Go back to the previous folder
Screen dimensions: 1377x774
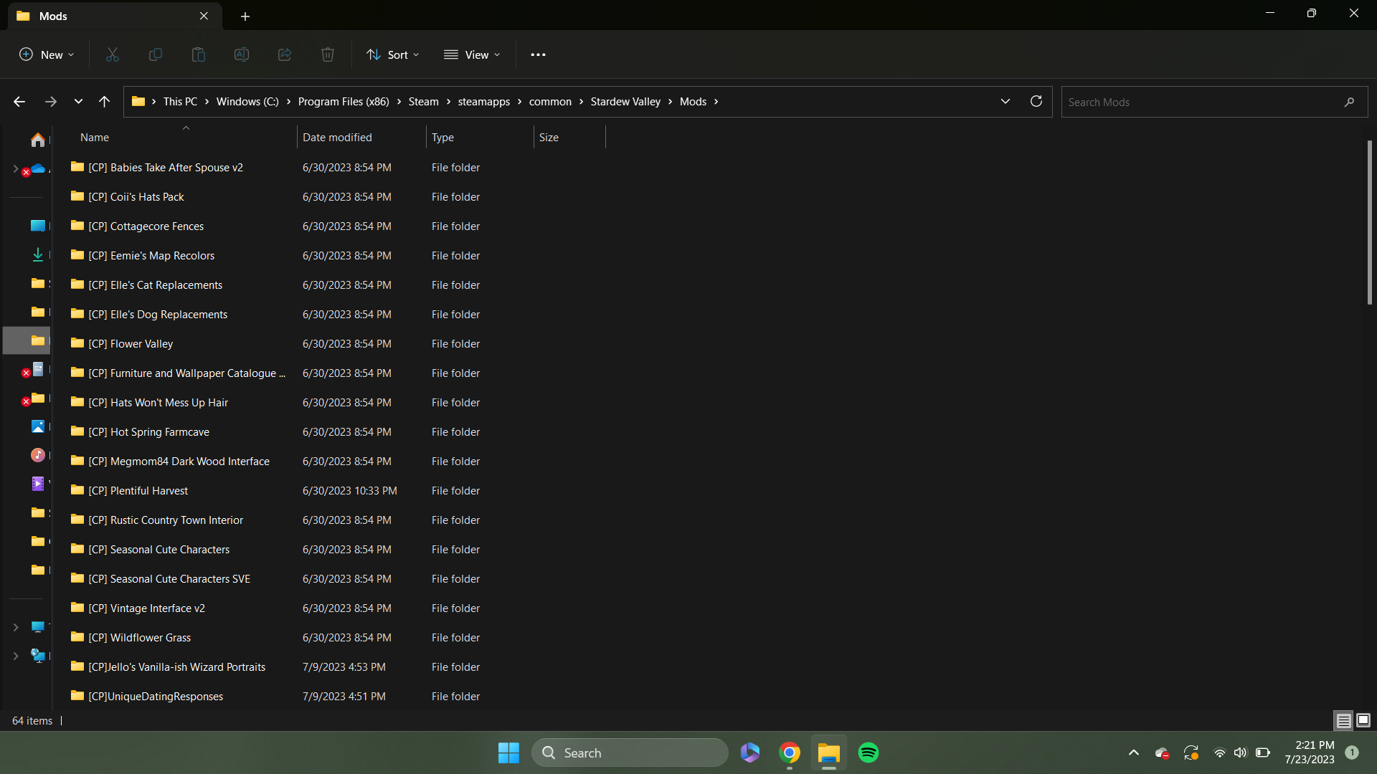[x=19, y=101]
